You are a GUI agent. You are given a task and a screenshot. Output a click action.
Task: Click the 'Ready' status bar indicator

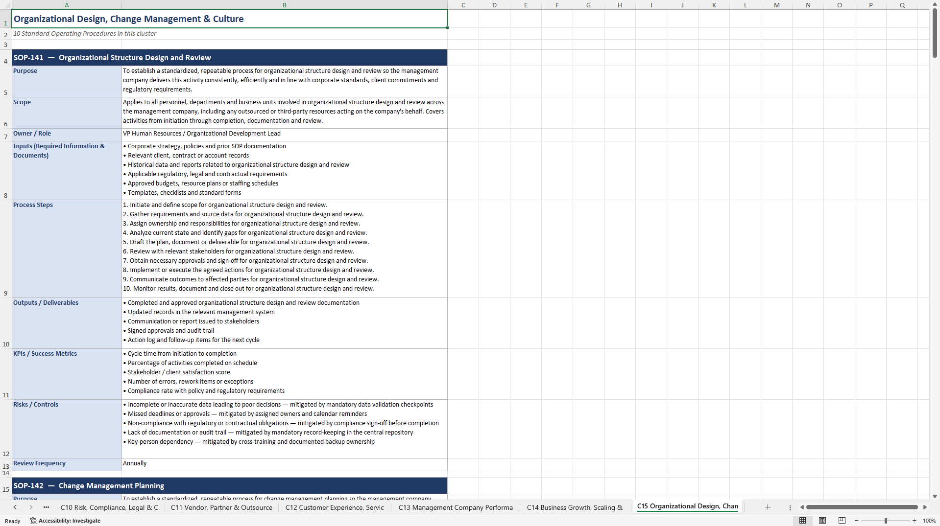click(x=12, y=521)
